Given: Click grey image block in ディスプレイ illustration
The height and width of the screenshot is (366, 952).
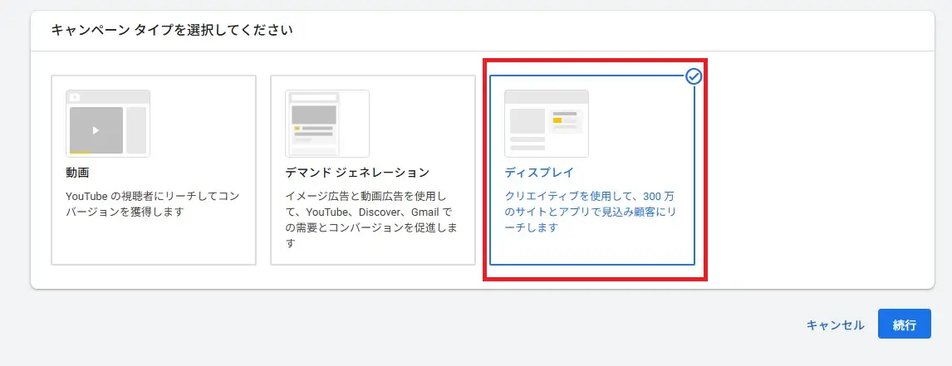Looking at the screenshot, I should pos(527,120).
